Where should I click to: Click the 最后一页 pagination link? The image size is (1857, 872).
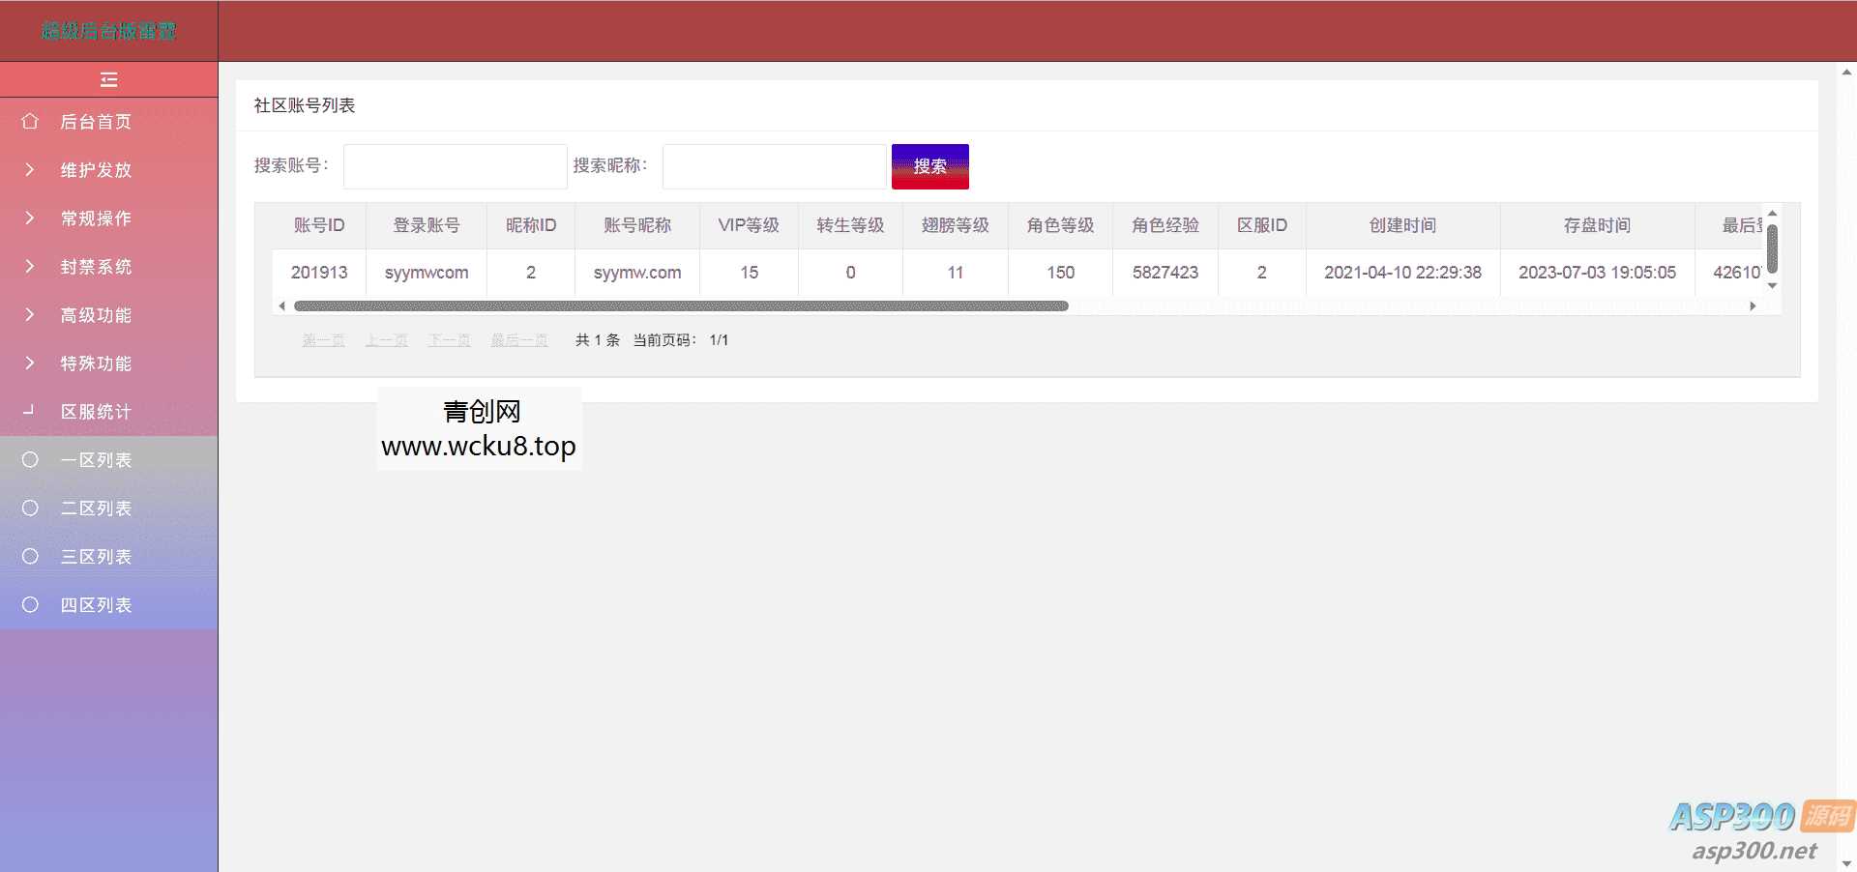tap(518, 340)
